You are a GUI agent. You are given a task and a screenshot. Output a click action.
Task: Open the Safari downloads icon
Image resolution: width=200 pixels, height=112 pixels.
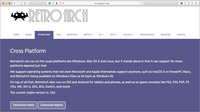point(181,3)
